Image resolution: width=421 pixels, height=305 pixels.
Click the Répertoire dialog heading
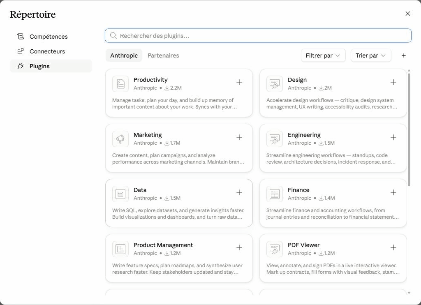pos(33,14)
